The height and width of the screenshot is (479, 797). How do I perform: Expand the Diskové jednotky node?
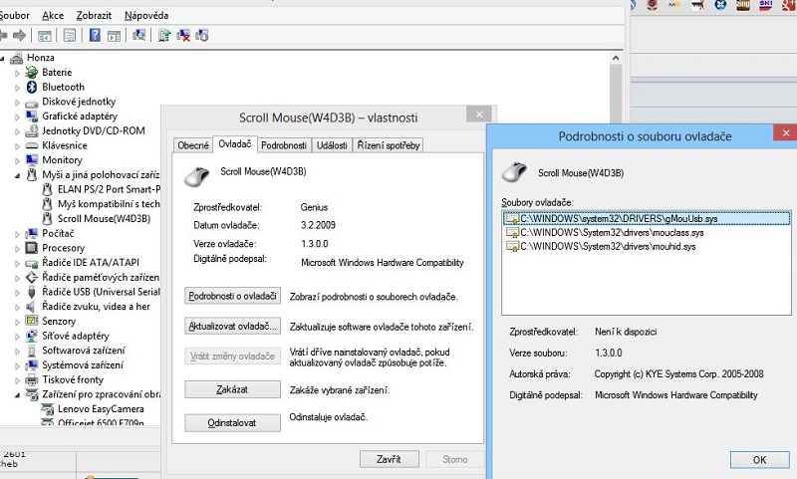point(17,103)
